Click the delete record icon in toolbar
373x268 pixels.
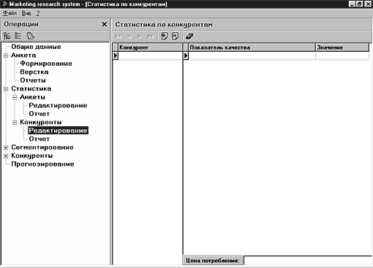coord(175,37)
